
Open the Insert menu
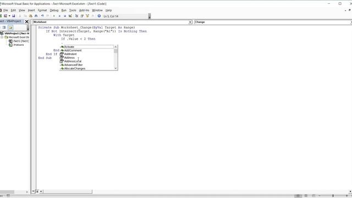[31, 10]
